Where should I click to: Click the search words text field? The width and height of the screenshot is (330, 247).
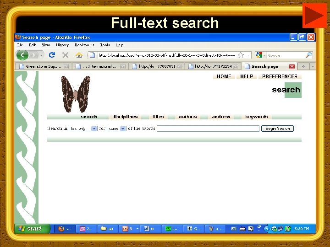208,129
